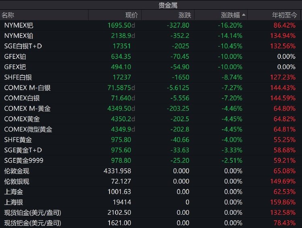
Task: Open COMEX微型黄金 contract
Action: 28,129
